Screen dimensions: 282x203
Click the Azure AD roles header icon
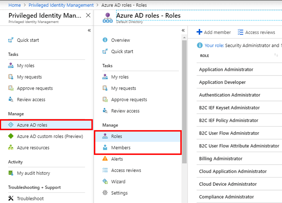click(x=108, y=18)
